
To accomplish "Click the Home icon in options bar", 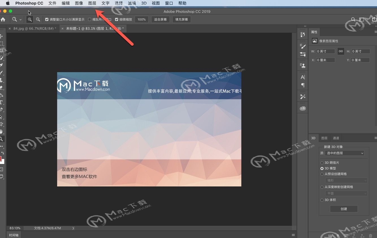I will click(3, 19).
